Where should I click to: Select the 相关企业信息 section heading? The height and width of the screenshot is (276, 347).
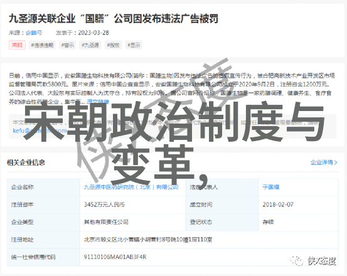click(x=26, y=162)
